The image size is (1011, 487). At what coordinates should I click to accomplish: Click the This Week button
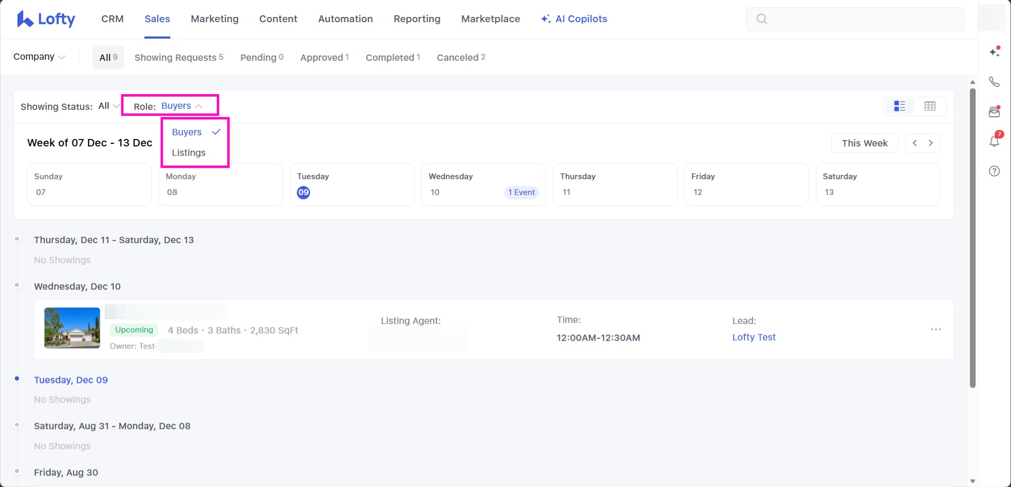click(864, 143)
